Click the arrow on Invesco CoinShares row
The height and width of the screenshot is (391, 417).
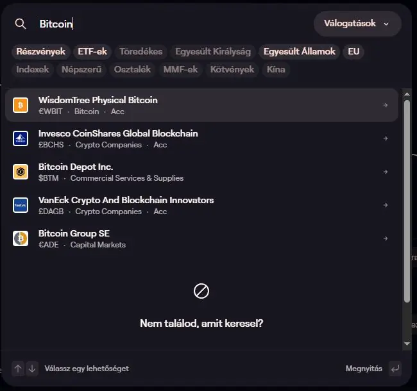[386, 138]
